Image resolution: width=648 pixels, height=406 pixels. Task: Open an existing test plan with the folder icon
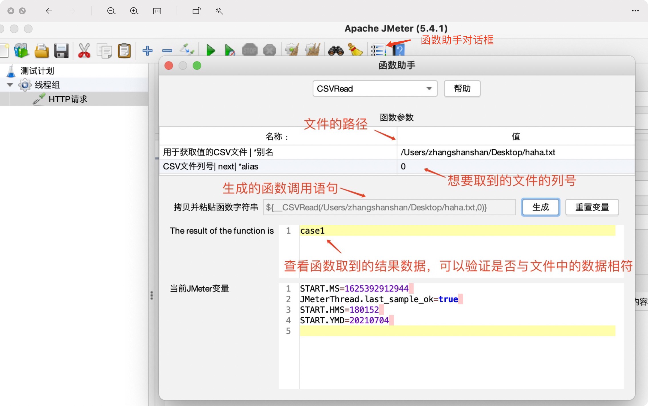(42, 50)
